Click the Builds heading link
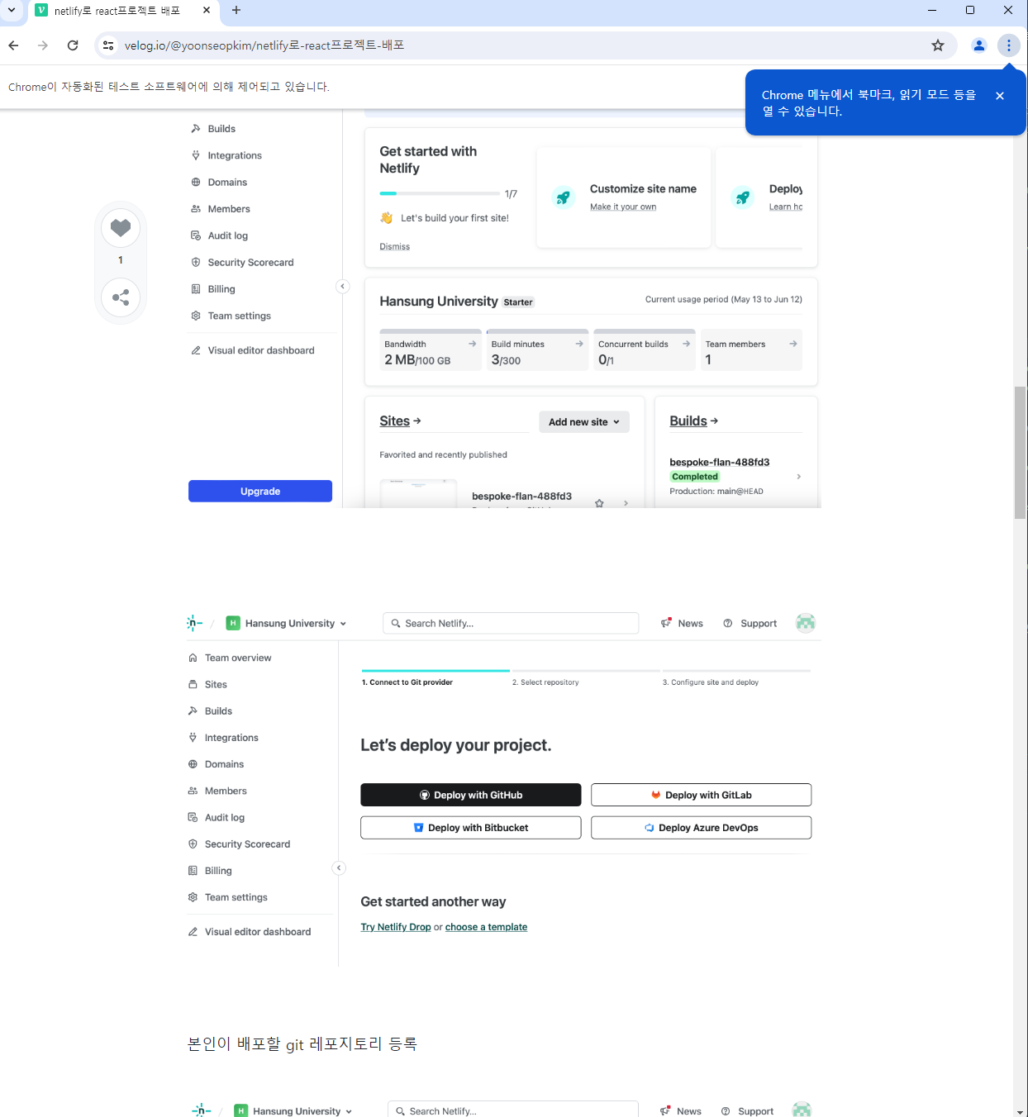 click(693, 421)
